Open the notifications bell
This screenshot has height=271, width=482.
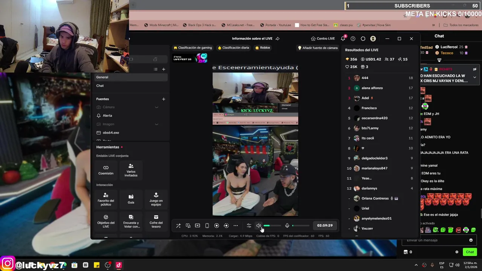tap(343, 39)
